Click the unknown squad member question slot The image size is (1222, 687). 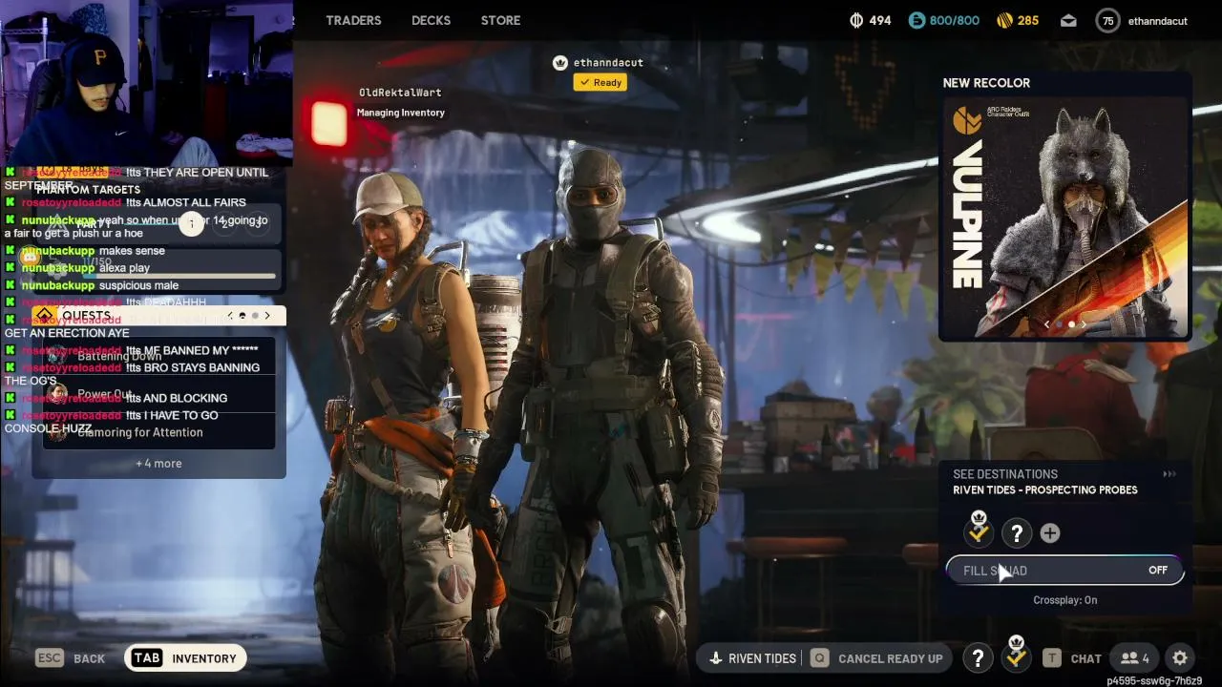pos(1017,533)
